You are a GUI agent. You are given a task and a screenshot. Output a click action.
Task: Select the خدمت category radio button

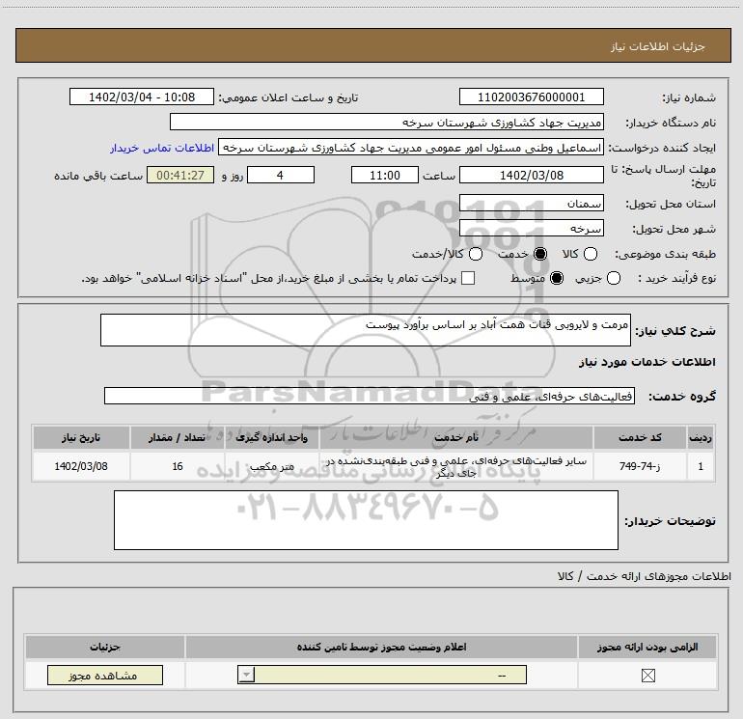539,254
